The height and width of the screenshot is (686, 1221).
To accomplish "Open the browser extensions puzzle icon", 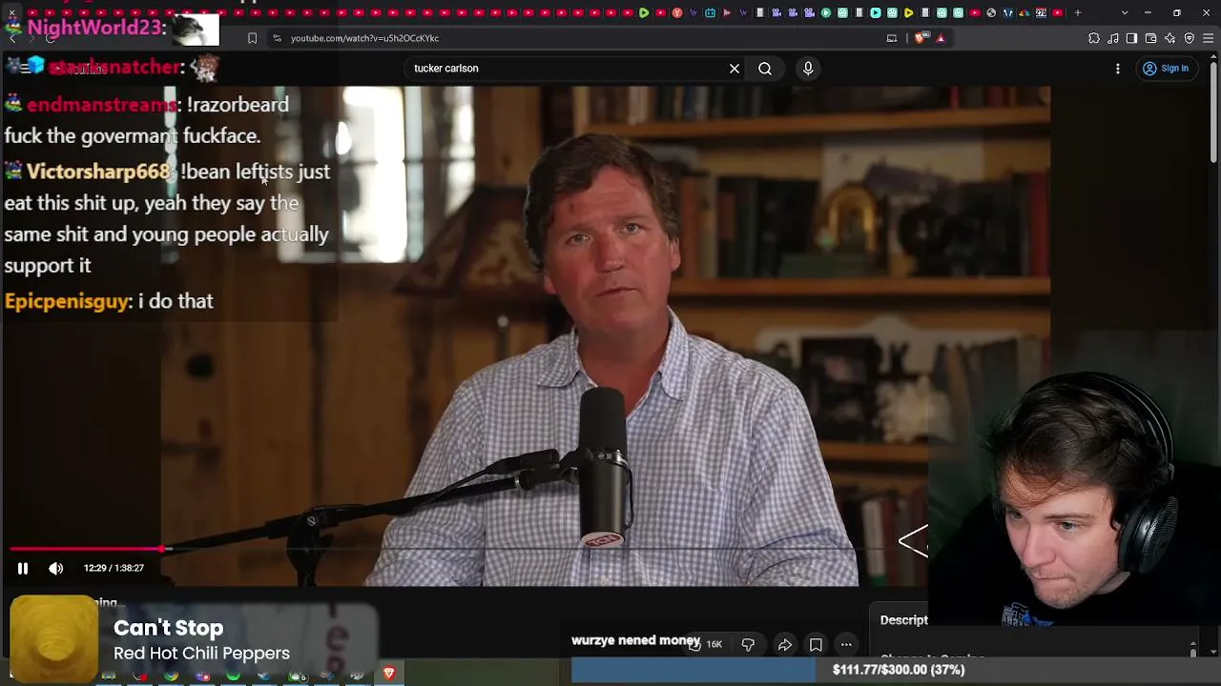I will [1094, 38].
